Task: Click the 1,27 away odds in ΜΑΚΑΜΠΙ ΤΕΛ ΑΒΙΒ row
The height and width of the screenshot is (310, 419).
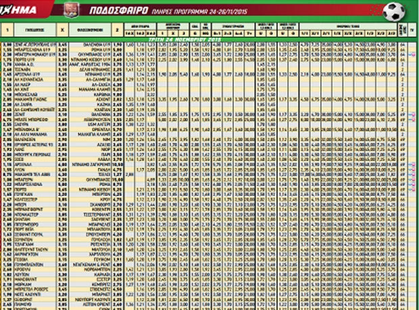Action: [118, 175]
